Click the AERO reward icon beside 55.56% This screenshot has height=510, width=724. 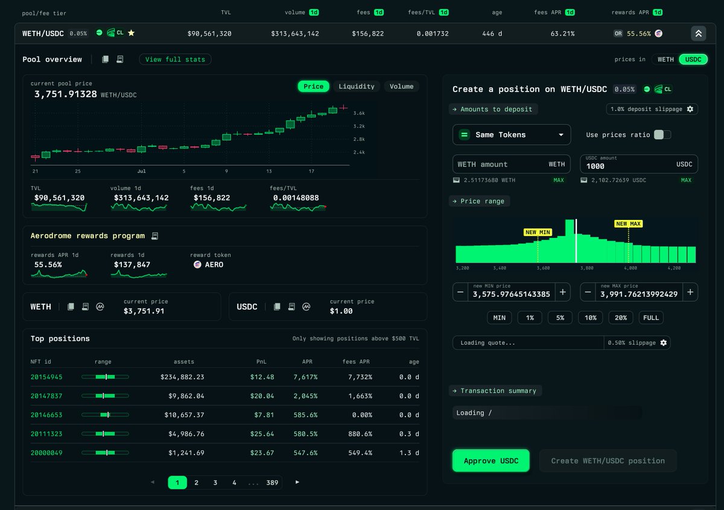[x=658, y=34]
